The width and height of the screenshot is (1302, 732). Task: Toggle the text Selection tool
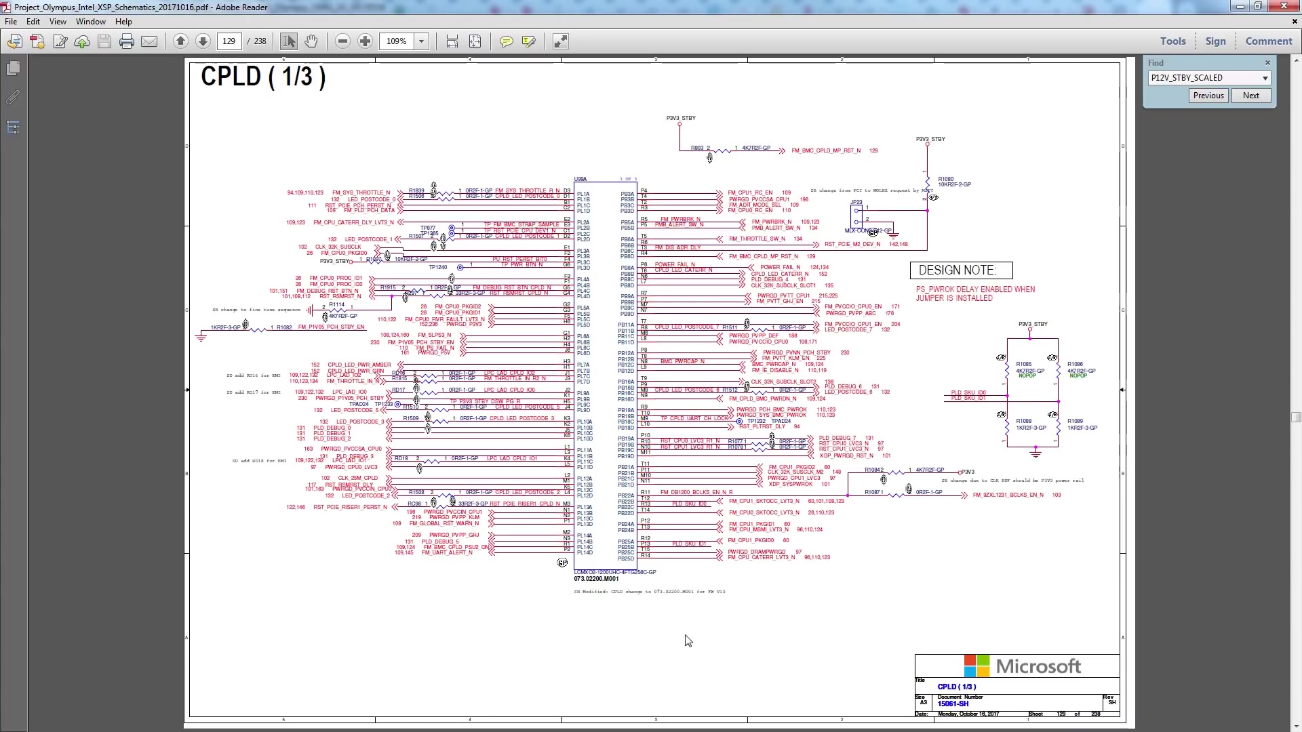pos(288,41)
